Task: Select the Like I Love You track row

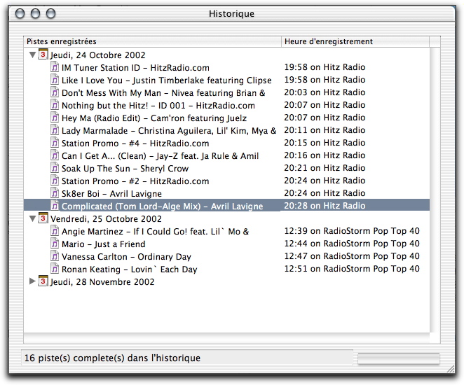Action: click(166, 80)
